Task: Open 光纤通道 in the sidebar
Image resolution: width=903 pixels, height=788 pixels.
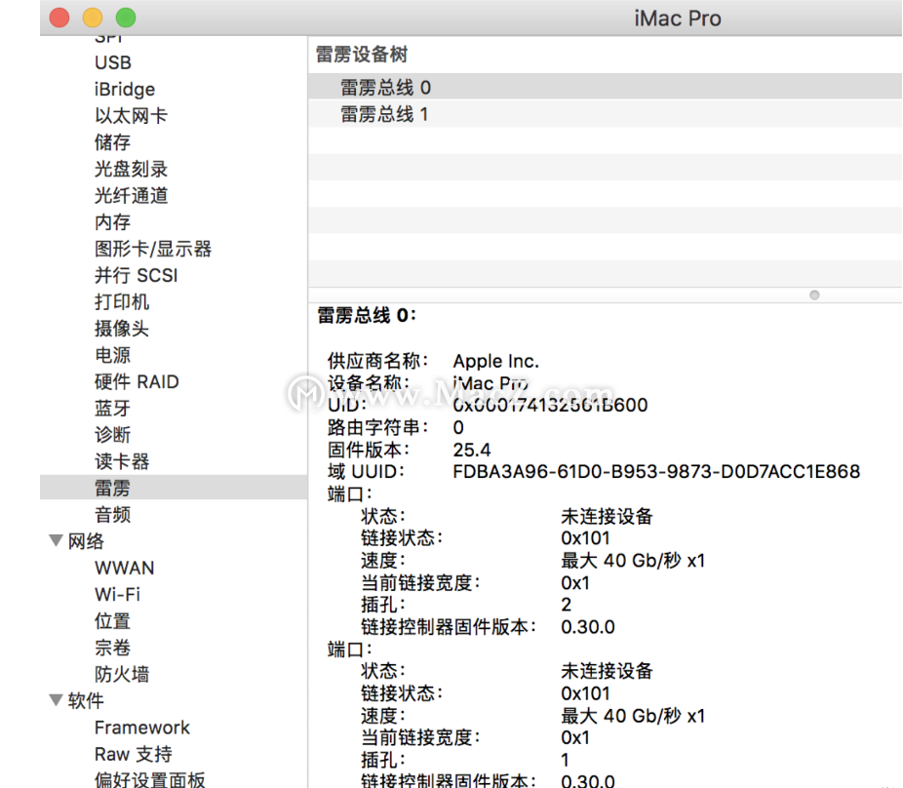Action: (x=131, y=195)
